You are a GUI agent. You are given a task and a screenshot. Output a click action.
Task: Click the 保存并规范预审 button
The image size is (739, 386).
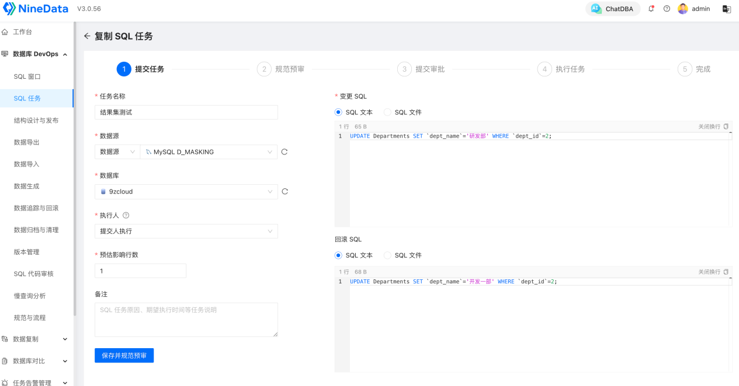point(124,355)
